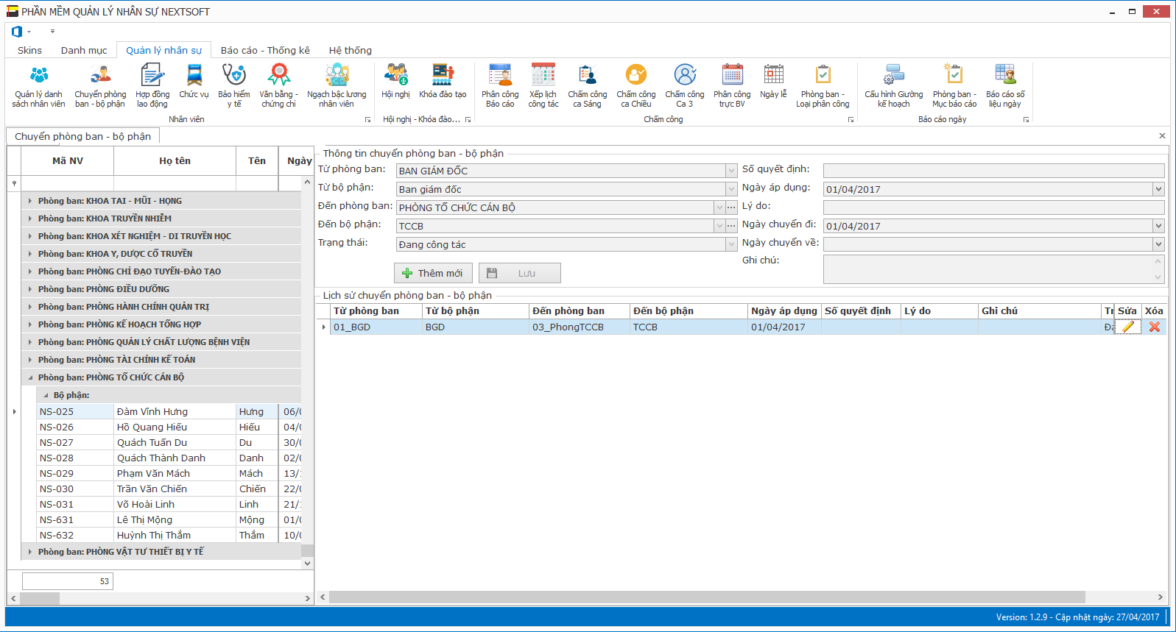
Task: Delete history row with red X icon
Action: click(1154, 327)
